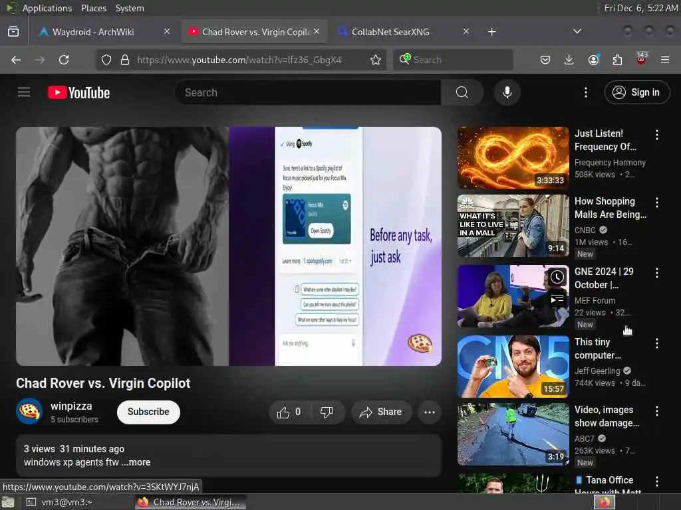Open the search engine selector in Firefox search
Image resolution: width=681 pixels, height=510 pixels.
(x=405, y=59)
